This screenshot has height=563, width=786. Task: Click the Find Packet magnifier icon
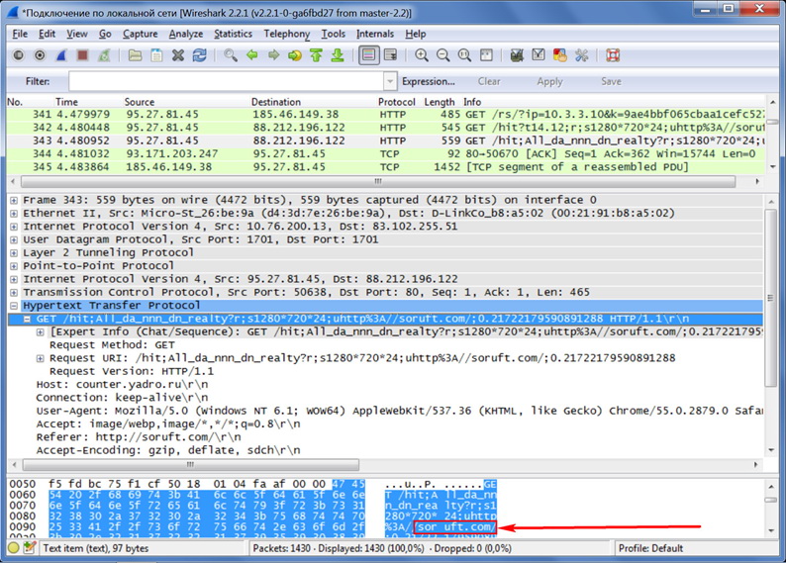[x=231, y=56]
